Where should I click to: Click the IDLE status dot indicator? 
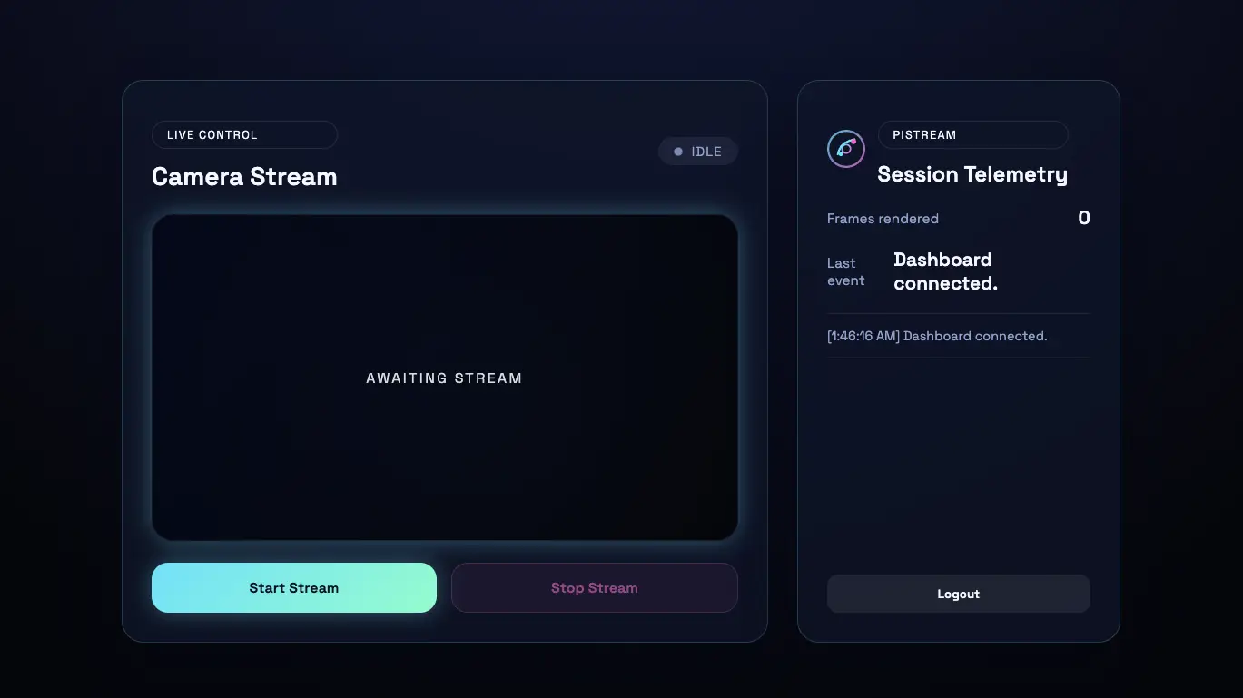pyautogui.click(x=677, y=152)
